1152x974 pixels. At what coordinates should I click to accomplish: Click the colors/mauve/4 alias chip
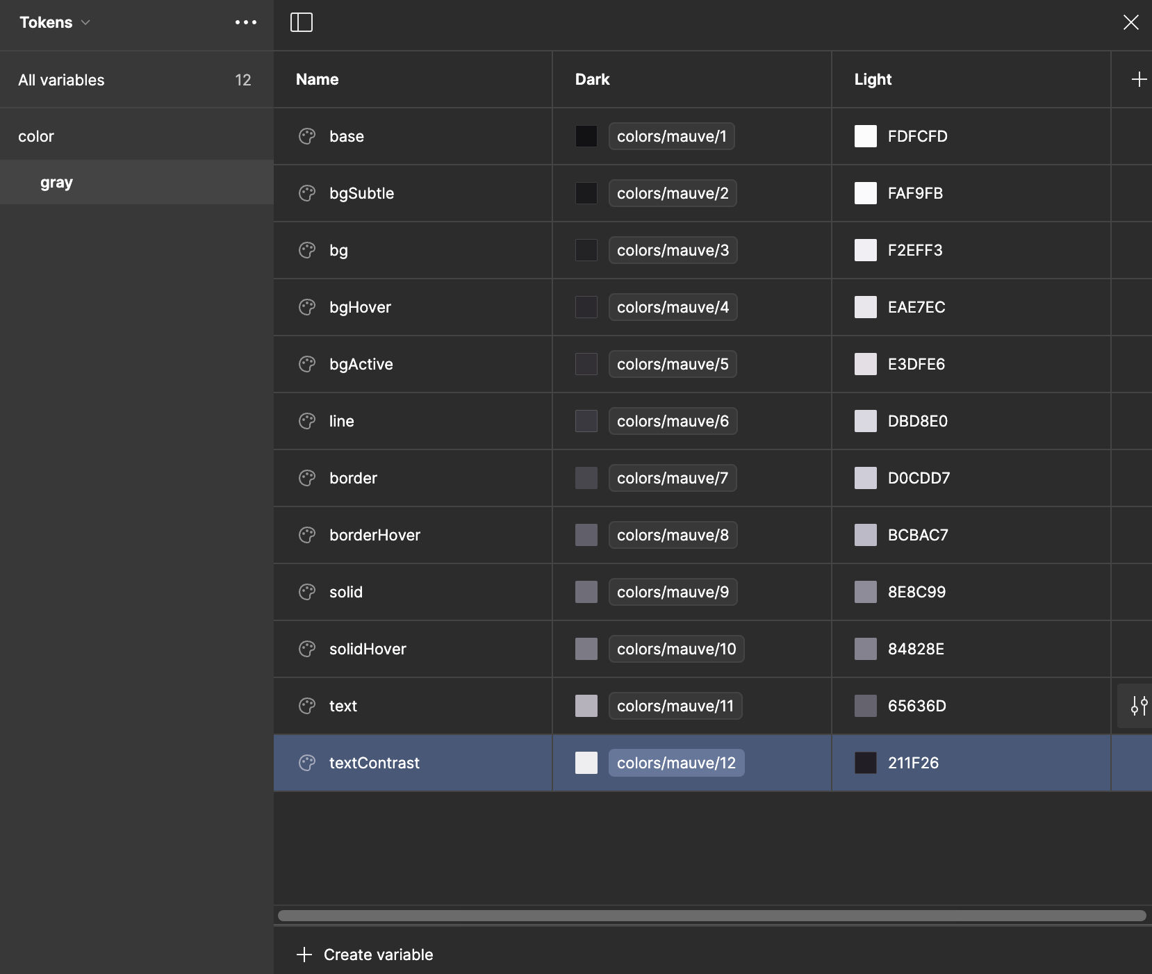(x=673, y=307)
